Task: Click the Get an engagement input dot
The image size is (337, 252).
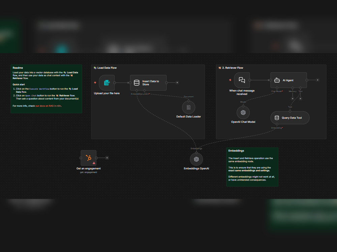Action: click(x=81, y=158)
